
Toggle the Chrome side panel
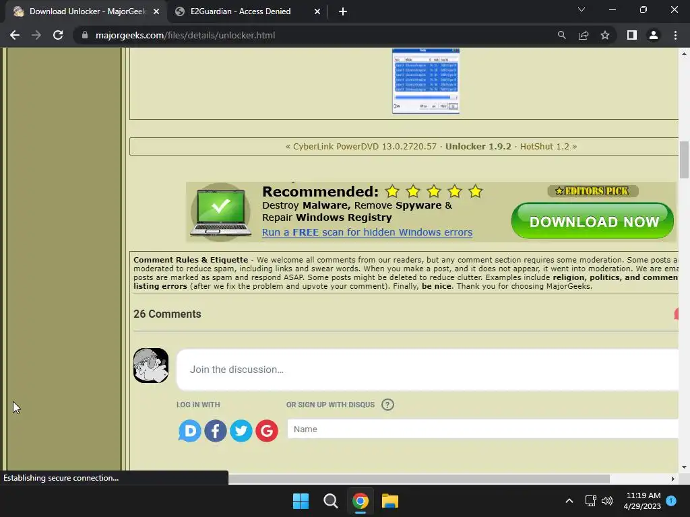[632, 35]
